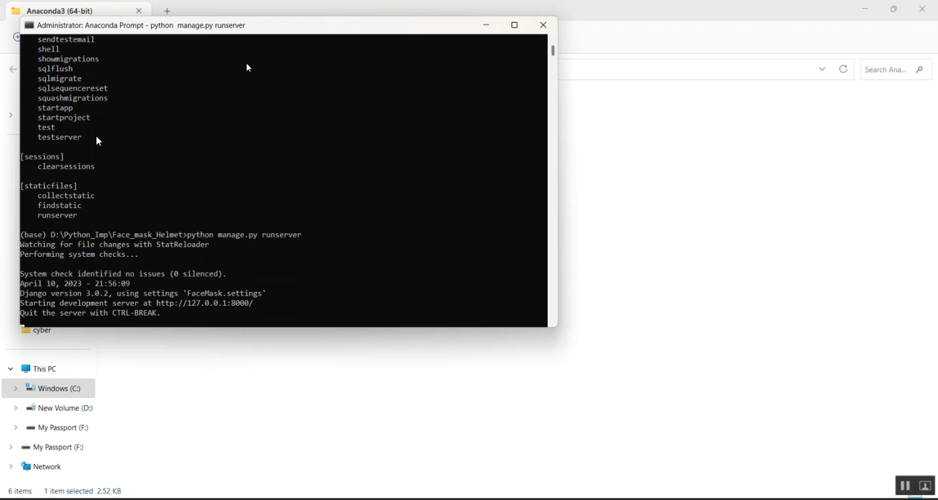Click the 'testserver' terminal entry
This screenshot has height=500, width=938.
[x=59, y=137]
